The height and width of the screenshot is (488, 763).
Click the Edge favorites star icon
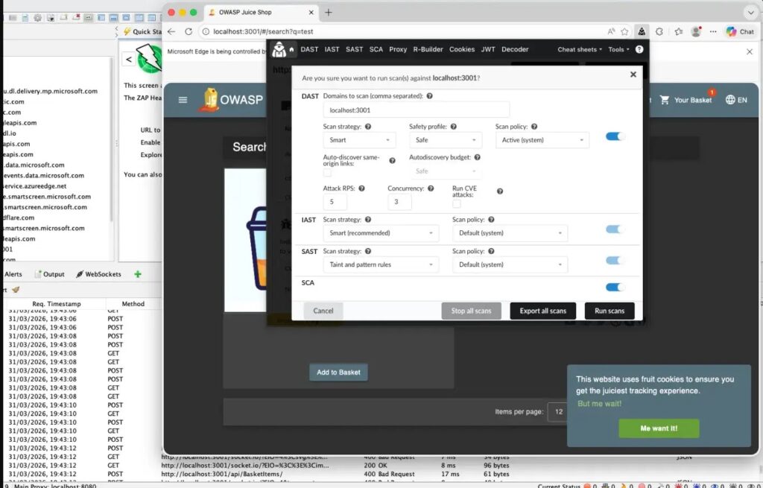click(x=678, y=32)
